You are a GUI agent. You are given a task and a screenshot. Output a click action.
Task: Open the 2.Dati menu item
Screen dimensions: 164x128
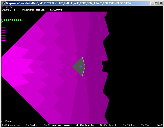[x=32, y=125]
